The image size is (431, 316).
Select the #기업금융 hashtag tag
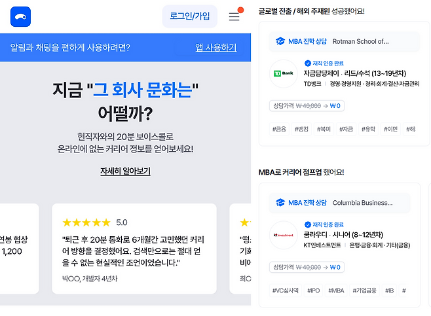coord(365,290)
